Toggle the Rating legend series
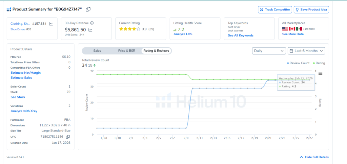The height and width of the screenshot is (164, 347). pos(320,63)
